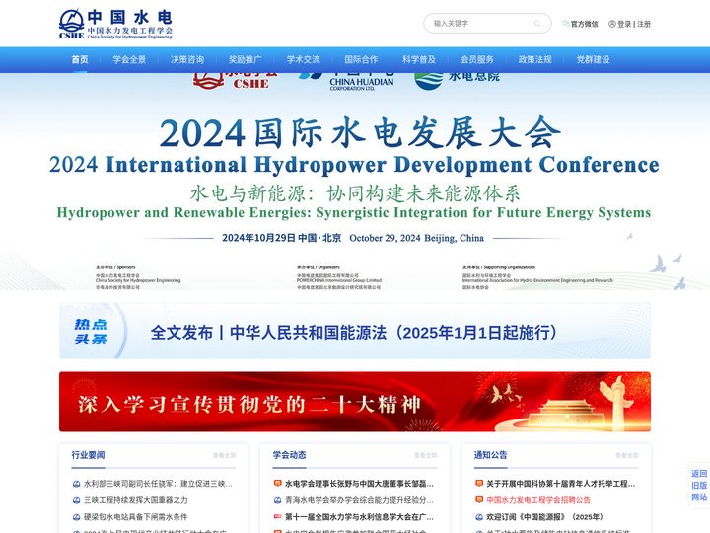Click the icon before 水利部三峡司副司长任骁军 news

77,484
